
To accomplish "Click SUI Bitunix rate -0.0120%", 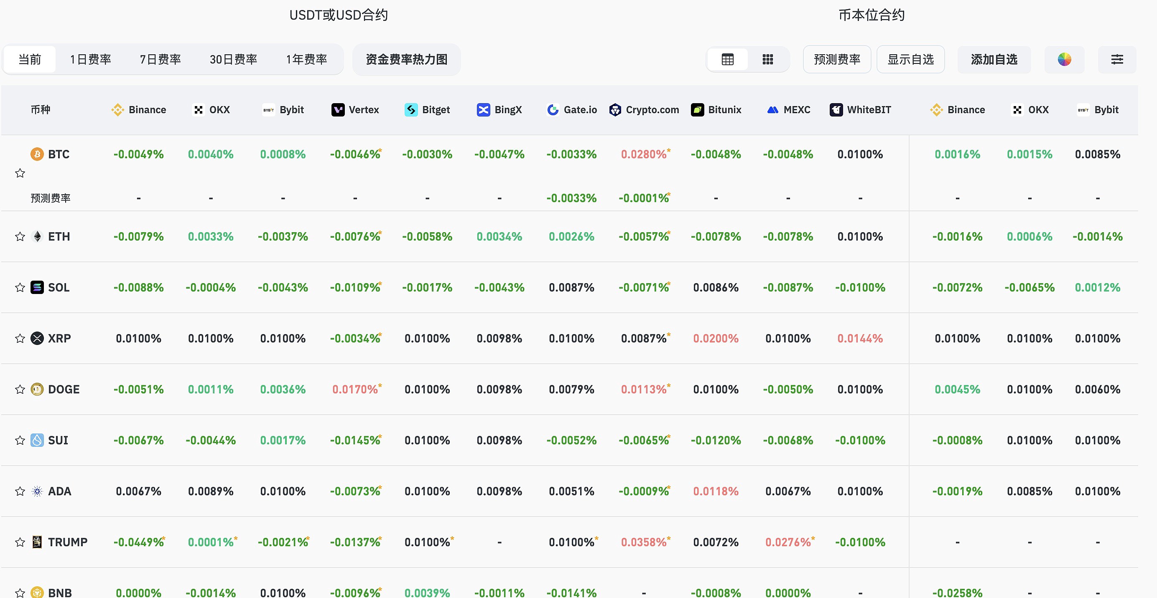I will 716,440.
